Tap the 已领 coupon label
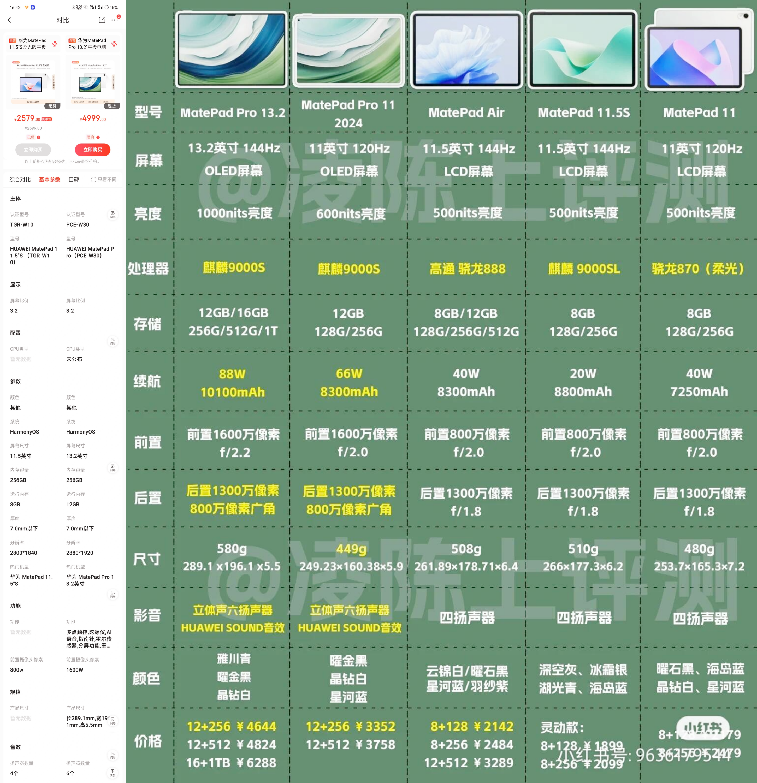 [x=31, y=137]
